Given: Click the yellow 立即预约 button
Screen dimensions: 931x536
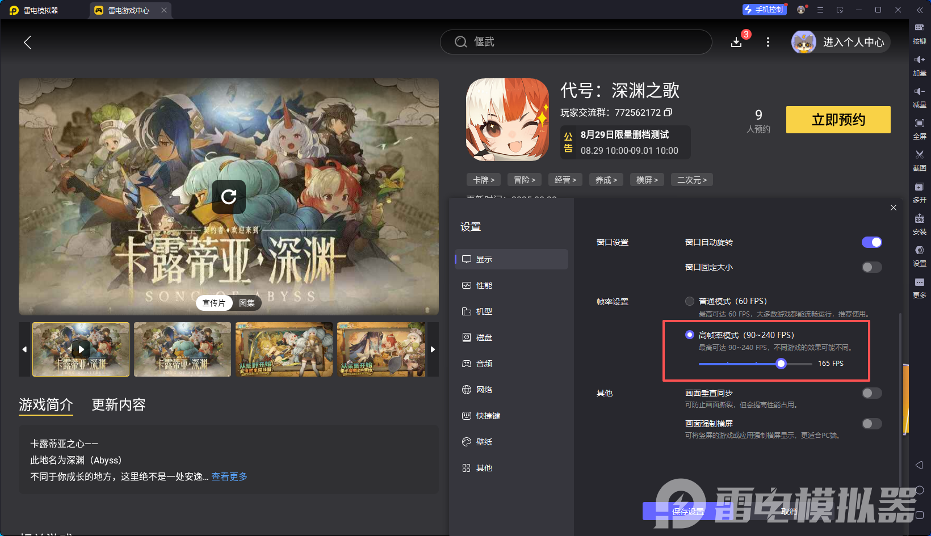Looking at the screenshot, I should pyautogui.click(x=838, y=120).
